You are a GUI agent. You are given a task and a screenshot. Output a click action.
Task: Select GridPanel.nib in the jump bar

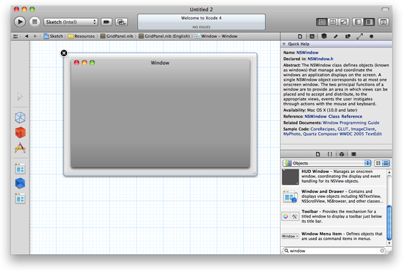tap(117, 36)
